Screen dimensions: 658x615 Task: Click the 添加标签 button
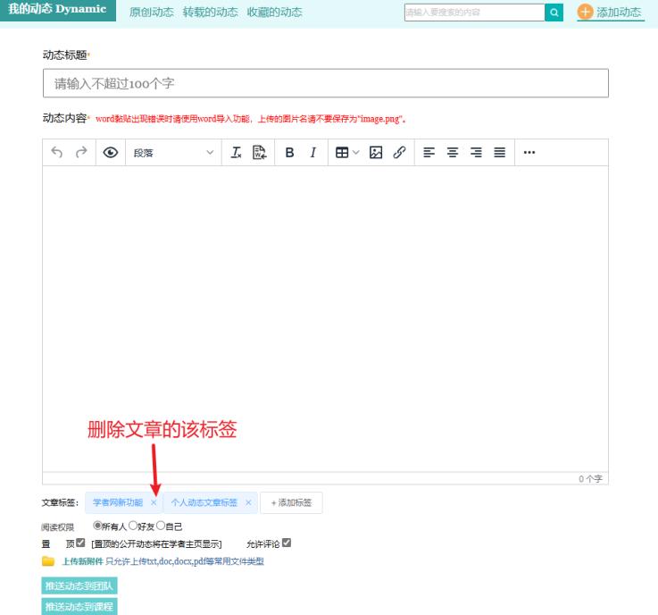pos(291,503)
